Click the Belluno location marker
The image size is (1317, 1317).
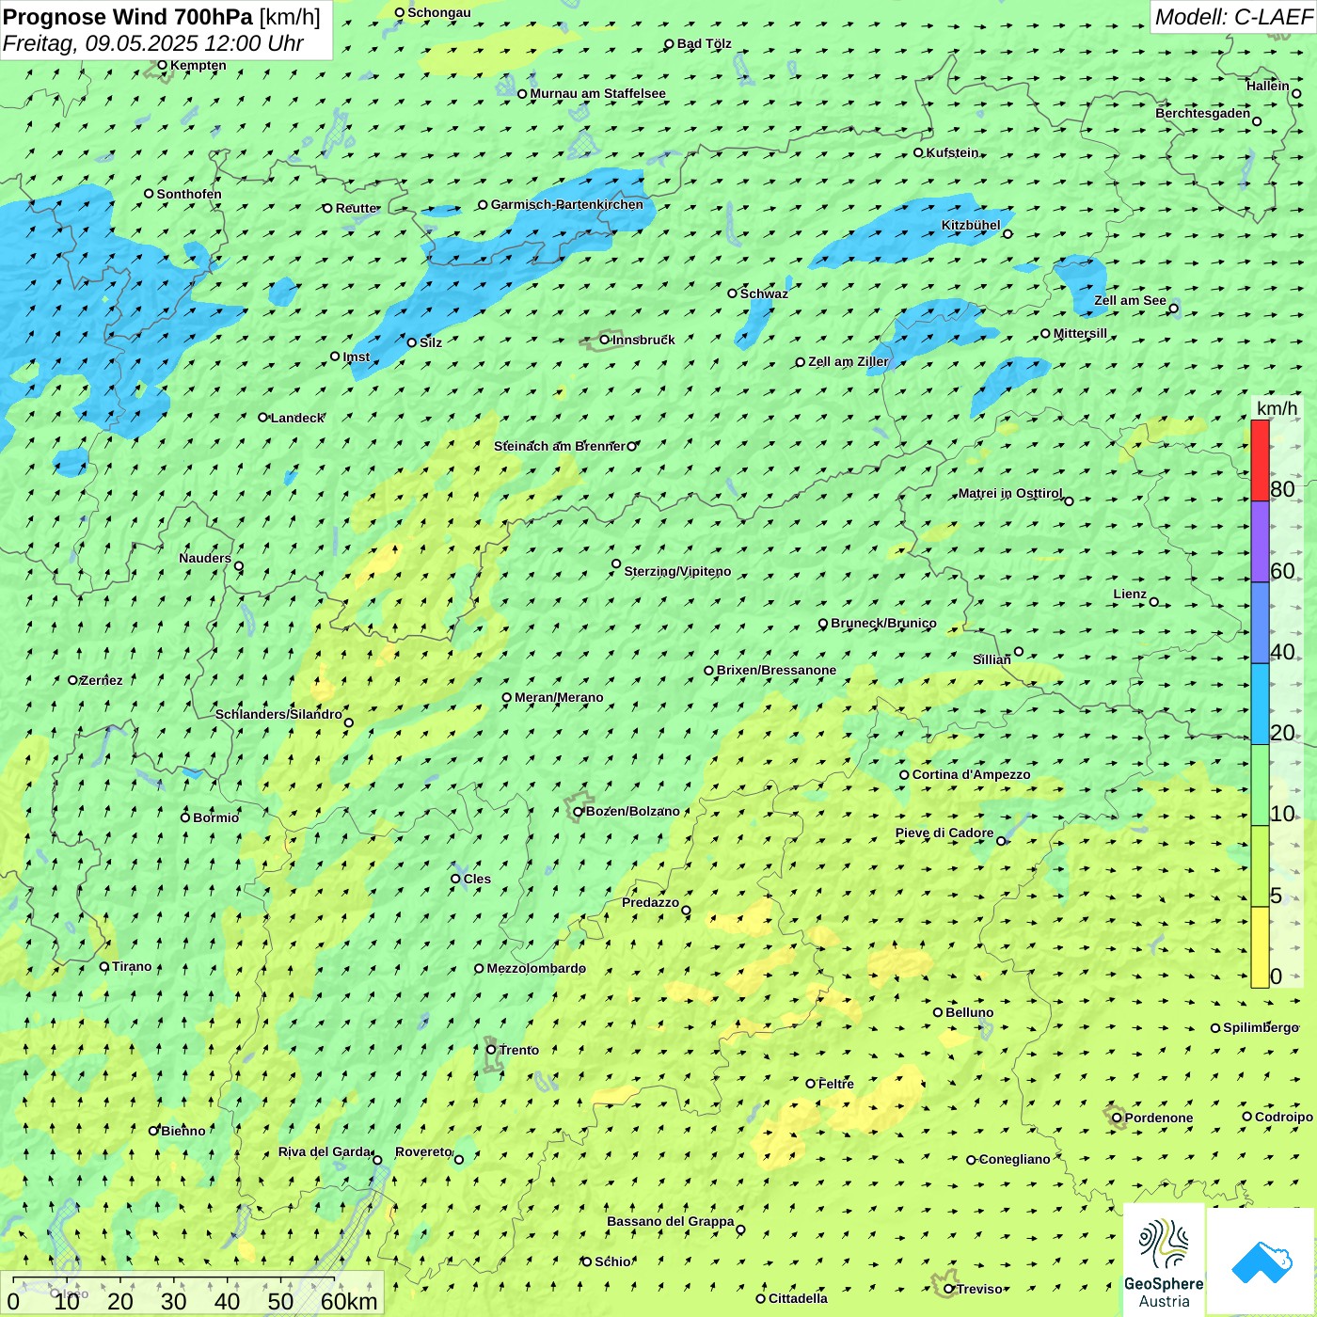(938, 1012)
